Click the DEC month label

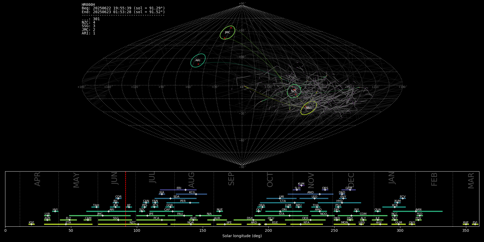point(351,180)
